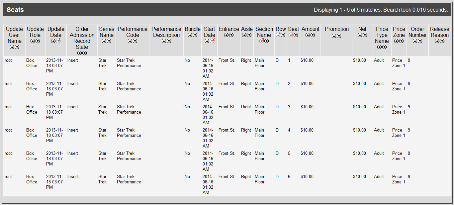Click the 'Displaying 1 - 6 of 6 matches' text
The image size is (454, 205).
pos(348,10)
